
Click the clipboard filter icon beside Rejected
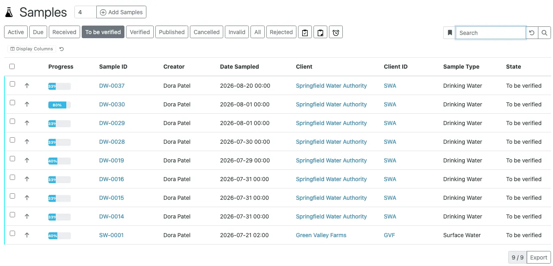click(x=320, y=32)
